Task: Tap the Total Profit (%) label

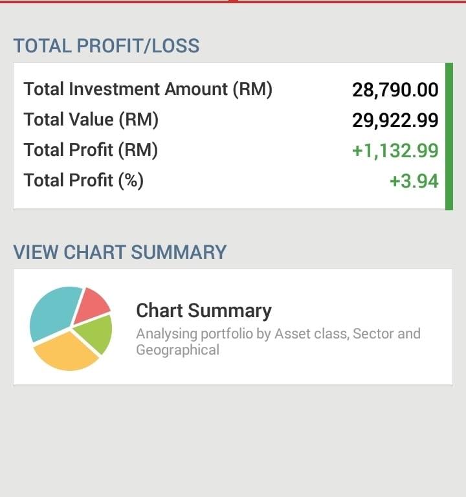Action: (83, 180)
